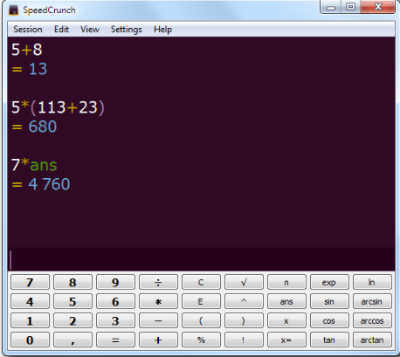Click the equals sign keypad button

pyautogui.click(x=115, y=340)
